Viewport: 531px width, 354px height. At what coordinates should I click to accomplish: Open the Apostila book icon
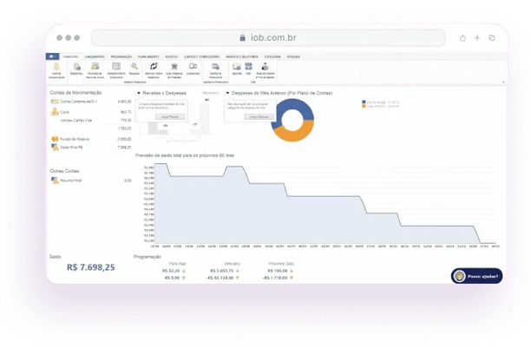point(237,67)
